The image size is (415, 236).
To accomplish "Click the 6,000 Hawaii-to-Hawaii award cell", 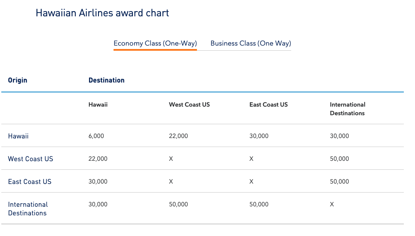I will point(96,136).
